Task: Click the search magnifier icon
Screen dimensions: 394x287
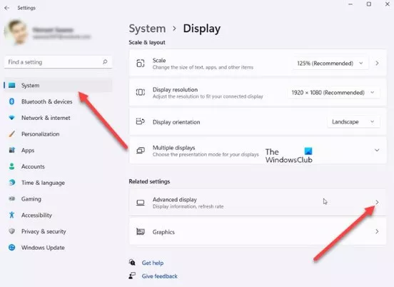Action: (105, 61)
